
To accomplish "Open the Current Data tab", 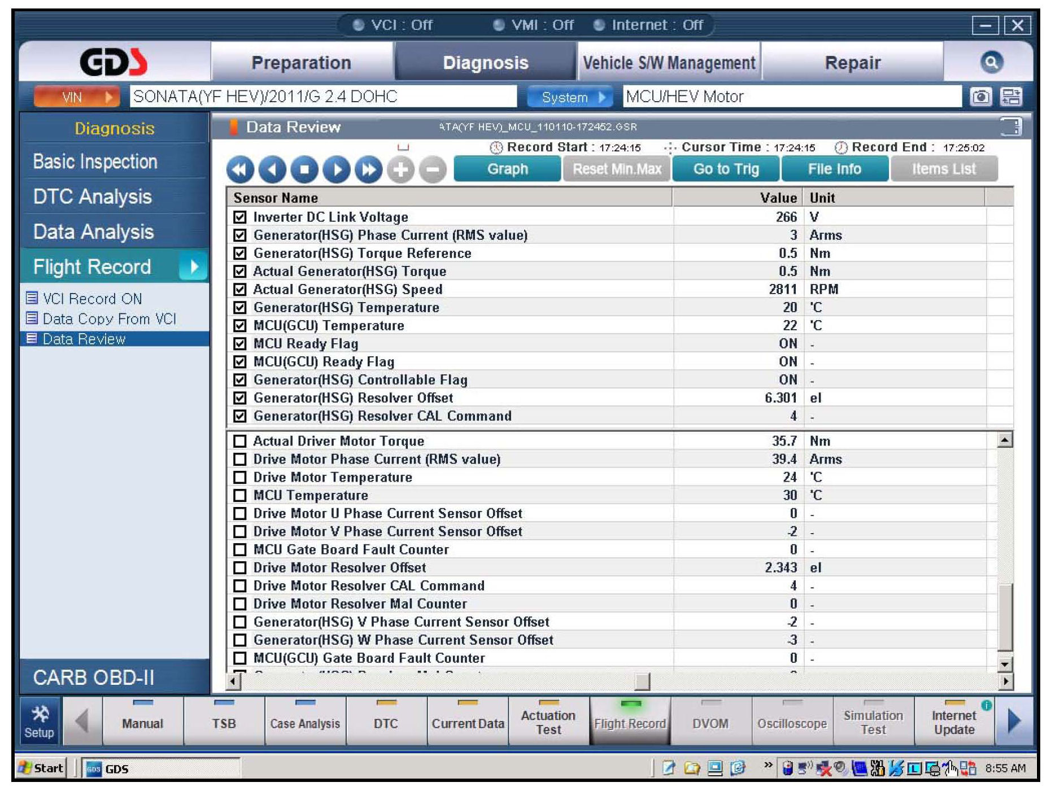I will (x=468, y=723).
